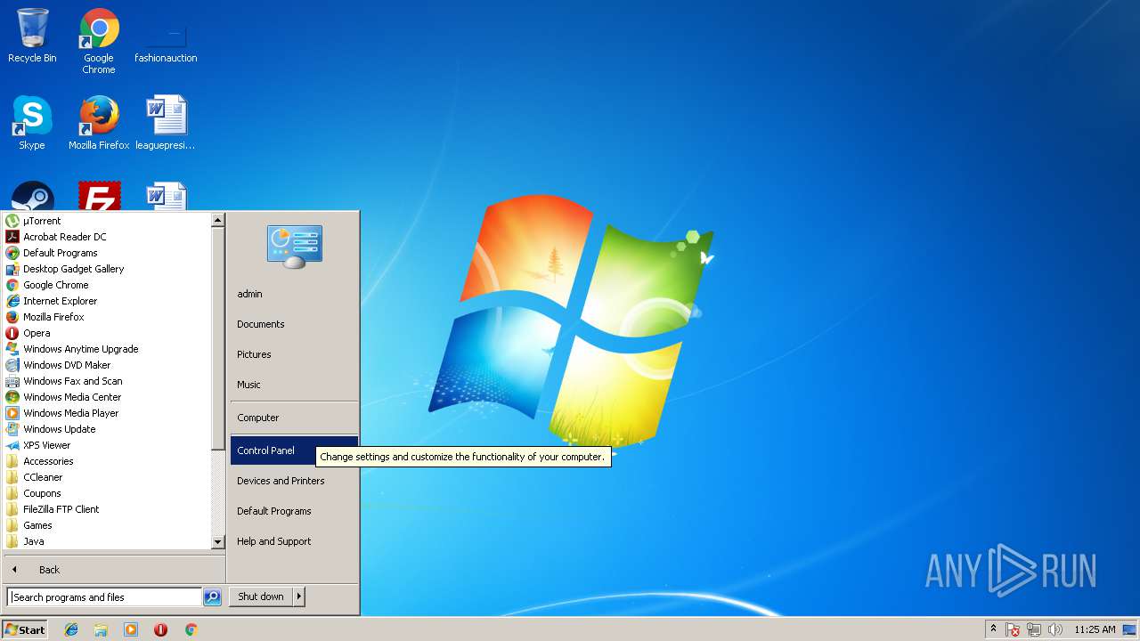
Task: Open the Shut down options arrow
Action: click(x=299, y=596)
